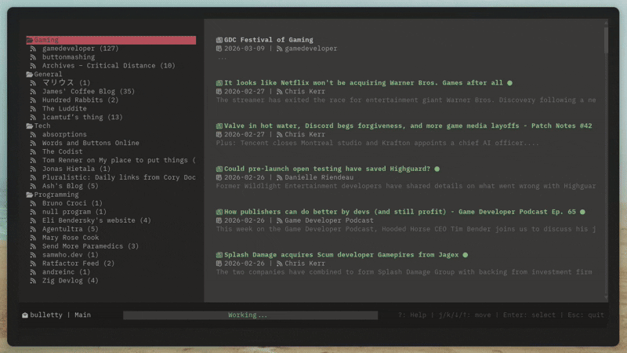Click calendar icon beside 2026-03-09 date
This screenshot has height=353, width=627.
(x=219, y=49)
